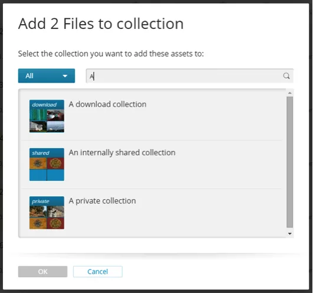Select the private collection thumbnail
The width and height of the screenshot is (313, 293).
(x=47, y=213)
